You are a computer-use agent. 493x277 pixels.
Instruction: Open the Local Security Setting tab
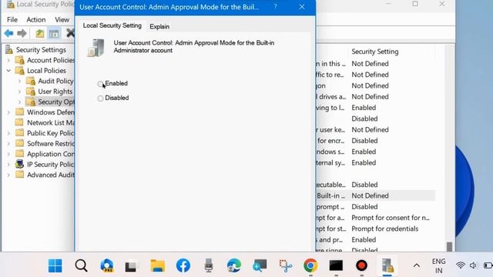112,25
